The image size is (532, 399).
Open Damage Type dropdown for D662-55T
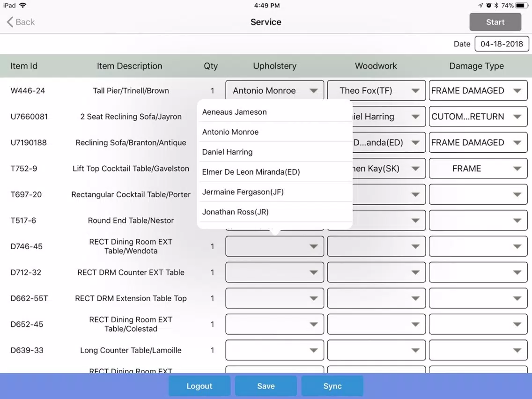(x=478, y=298)
